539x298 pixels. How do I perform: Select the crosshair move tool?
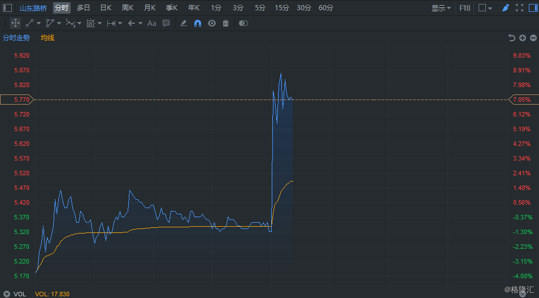pyautogui.click(x=15, y=23)
